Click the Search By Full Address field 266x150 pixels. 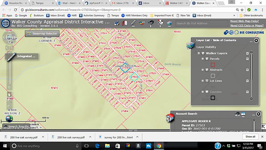[x=202, y=23]
